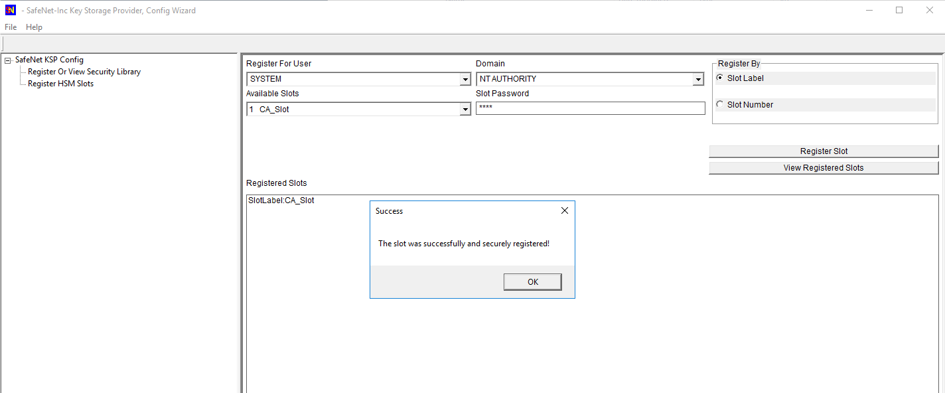Open the Register For User dropdown

(465, 80)
